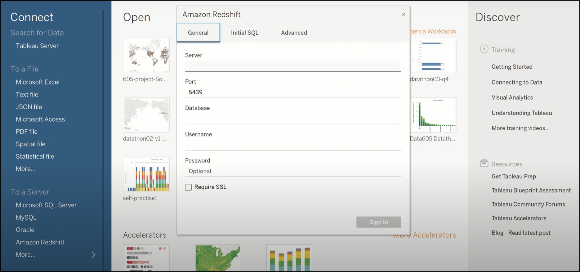Open the datathon03-q4 workbook thumbnail
The width and height of the screenshot is (580, 272).
click(433, 55)
